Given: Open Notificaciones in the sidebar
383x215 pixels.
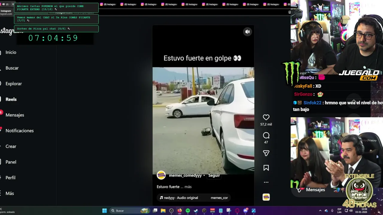Looking at the screenshot, I should [19, 131].
